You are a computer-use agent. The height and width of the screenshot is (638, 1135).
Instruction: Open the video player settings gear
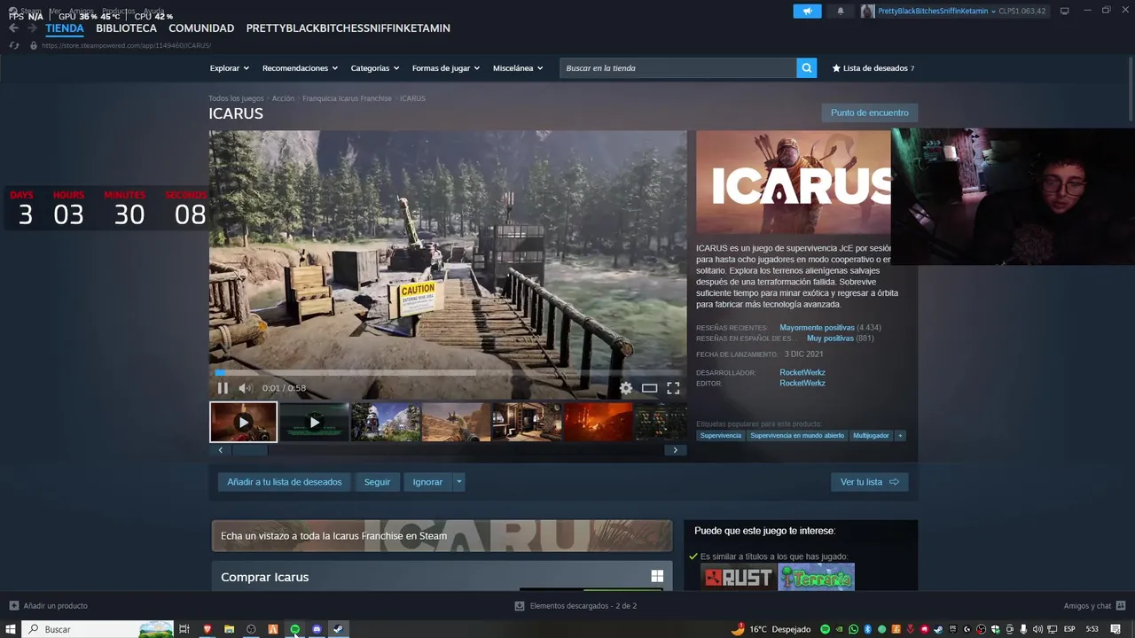click(626, 388)
